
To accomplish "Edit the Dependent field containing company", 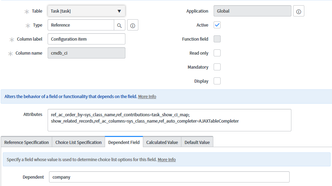I will (x=169, y=177).
